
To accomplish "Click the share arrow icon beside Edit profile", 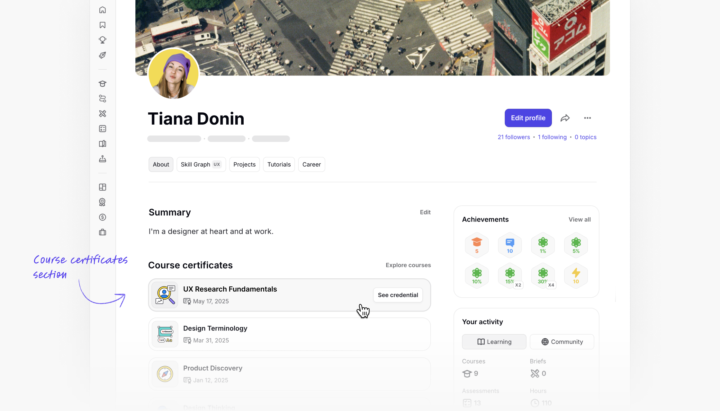I will pos(565,118).
